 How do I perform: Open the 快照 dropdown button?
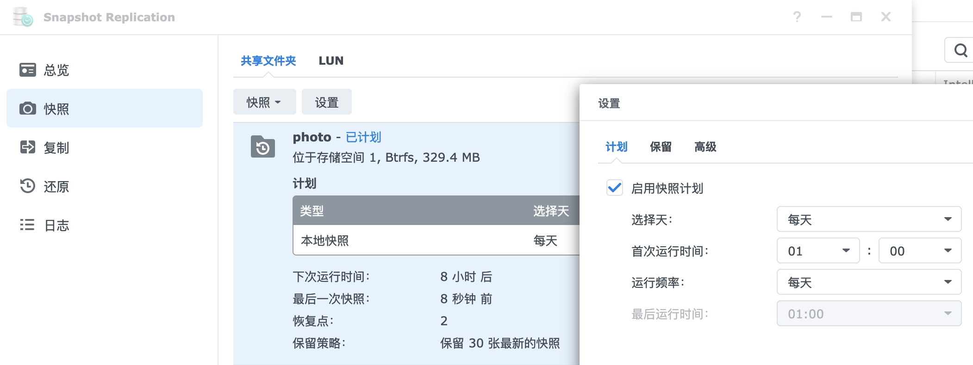264,102
